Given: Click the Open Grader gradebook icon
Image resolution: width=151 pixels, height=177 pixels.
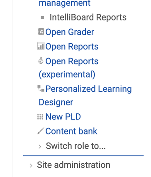Looking at the screenshot, I should 41,32.
